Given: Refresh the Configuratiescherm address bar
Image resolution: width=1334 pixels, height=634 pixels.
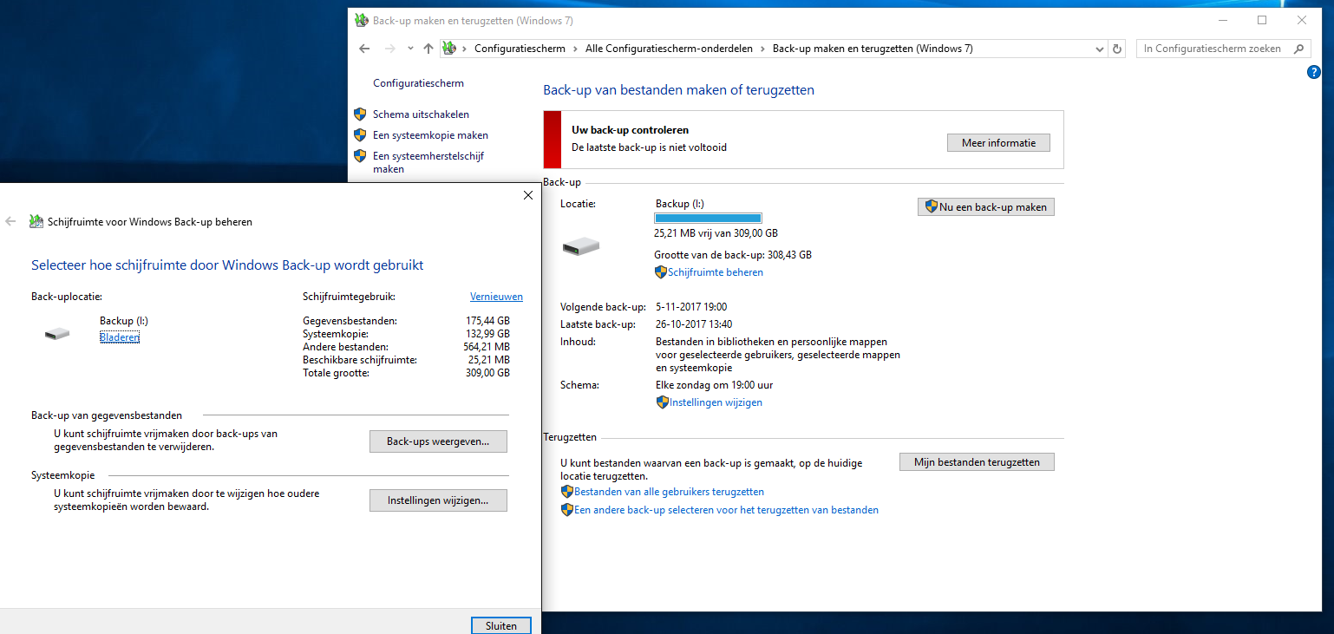Looking at the screenshot, I should (1117, 49).
